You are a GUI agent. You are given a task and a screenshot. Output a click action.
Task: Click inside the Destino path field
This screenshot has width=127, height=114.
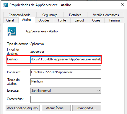[x=66, y=60]
